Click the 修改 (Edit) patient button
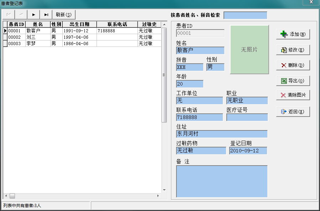The image size is (320, 211). [293, 50]
